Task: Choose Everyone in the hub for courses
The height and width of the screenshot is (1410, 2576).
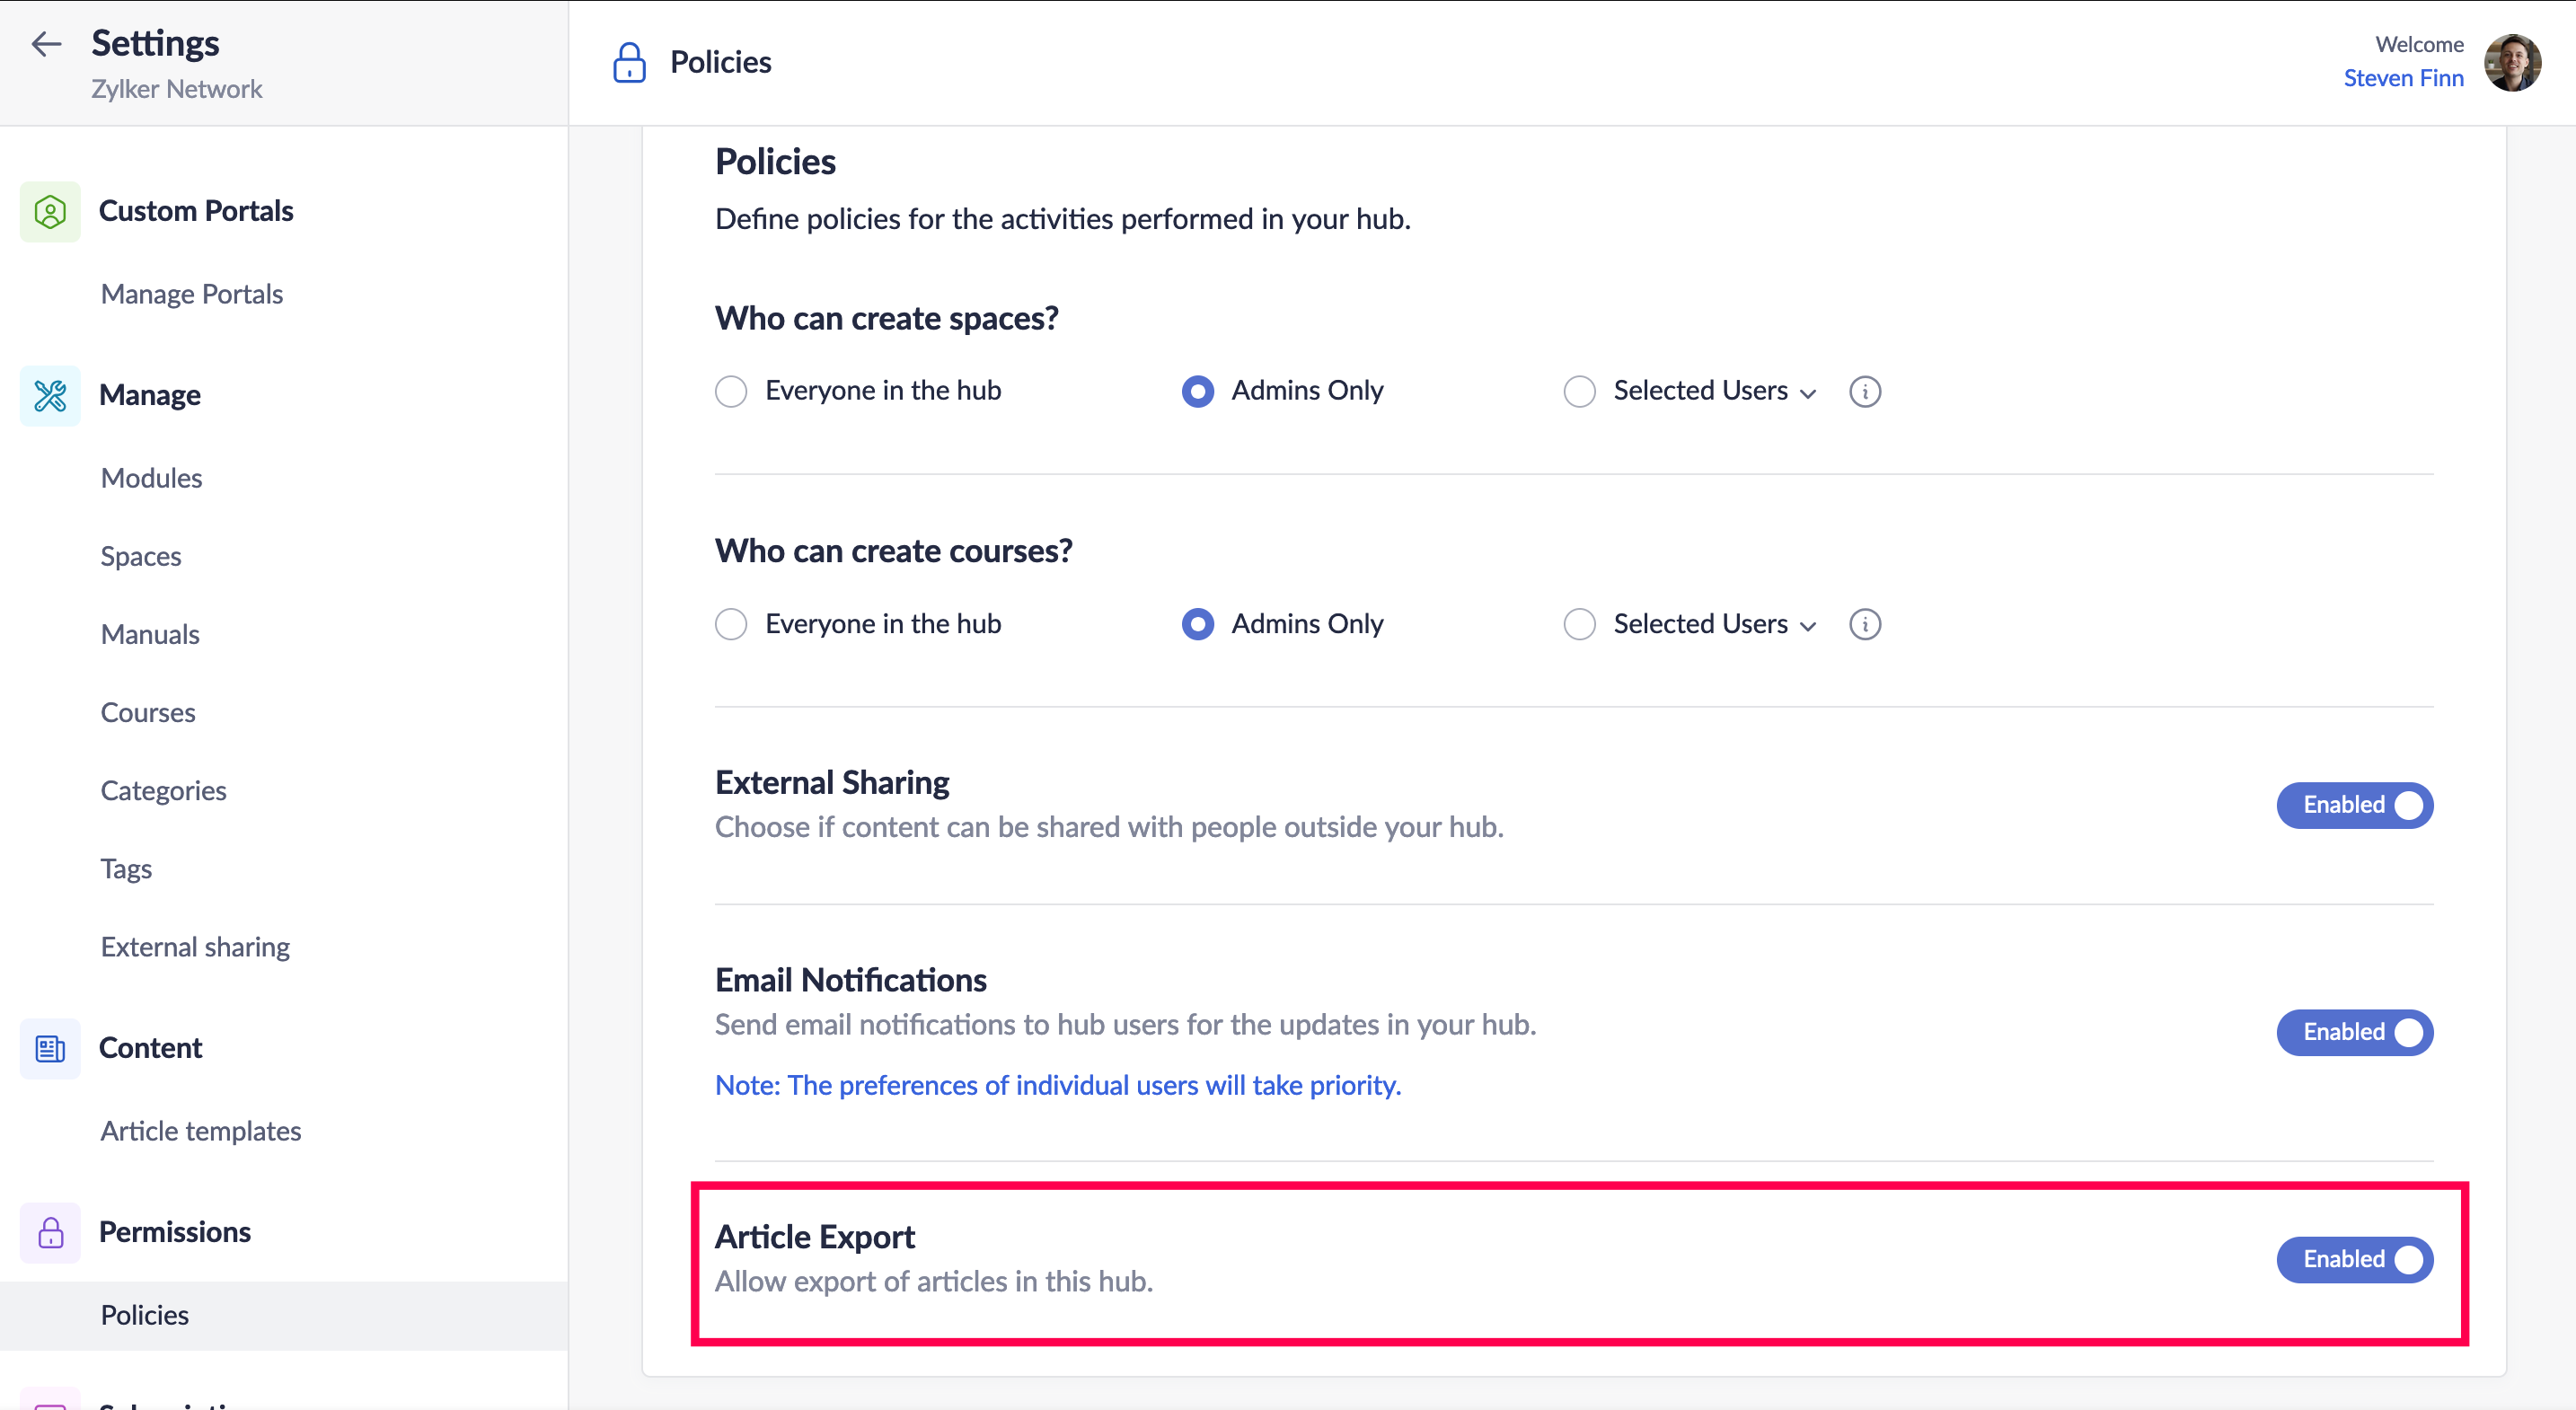Action: (x=731, y=624)
